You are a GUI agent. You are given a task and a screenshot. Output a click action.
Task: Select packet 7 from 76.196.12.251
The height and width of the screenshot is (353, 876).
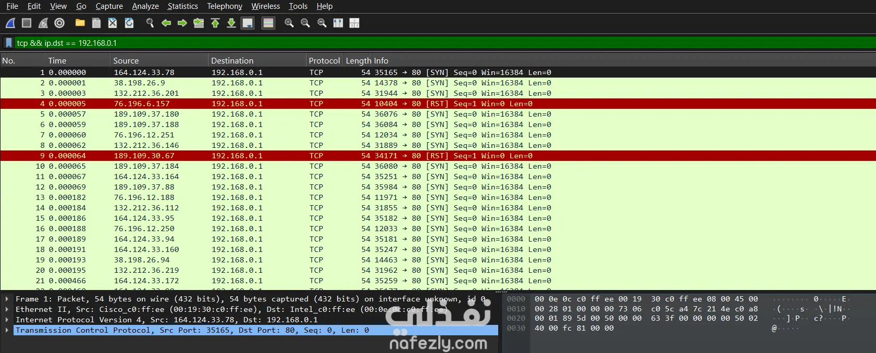tap(438, 135)
